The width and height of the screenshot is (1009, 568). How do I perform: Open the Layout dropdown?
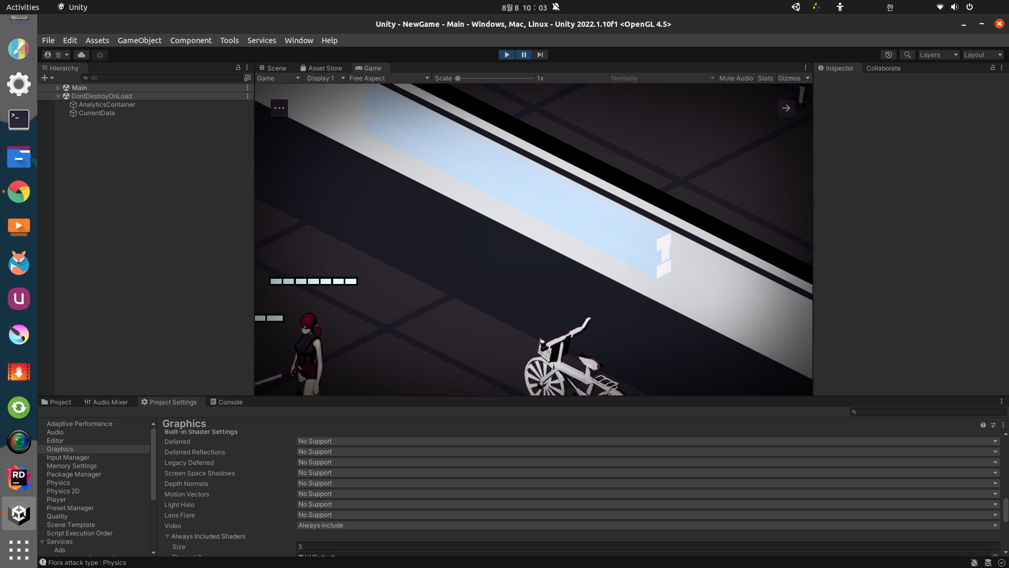[x=983, y=55]
